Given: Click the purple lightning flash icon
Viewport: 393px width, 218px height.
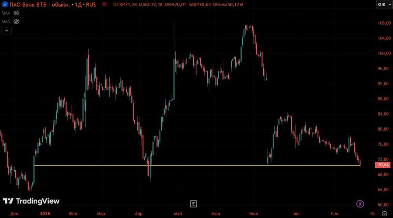Looking at the screenshot, I should 360,204.
